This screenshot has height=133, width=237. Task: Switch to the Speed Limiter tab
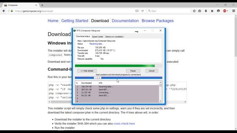[x=97, y=37]
